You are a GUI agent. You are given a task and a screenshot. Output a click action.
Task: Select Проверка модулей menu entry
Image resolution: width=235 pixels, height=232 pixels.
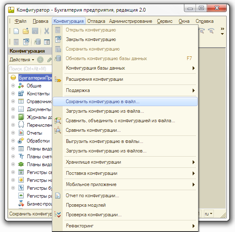[x=125, y=205]
